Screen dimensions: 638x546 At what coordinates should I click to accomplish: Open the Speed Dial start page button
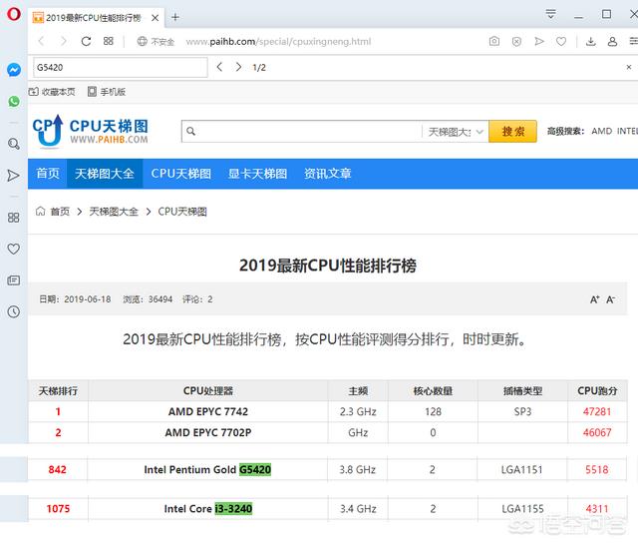click(x=109, y=41)
